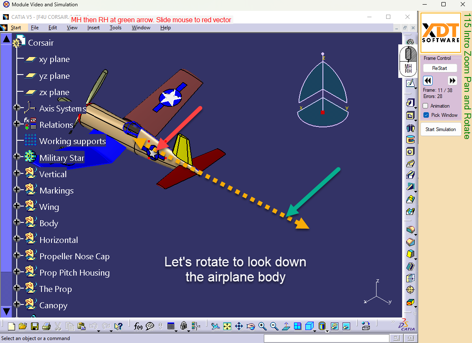472x343 pixels.
Task: Open the Window menu
Action: click(x=141, y=28)
